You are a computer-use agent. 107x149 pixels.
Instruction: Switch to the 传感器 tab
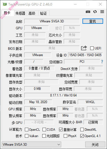pos(20,13)
